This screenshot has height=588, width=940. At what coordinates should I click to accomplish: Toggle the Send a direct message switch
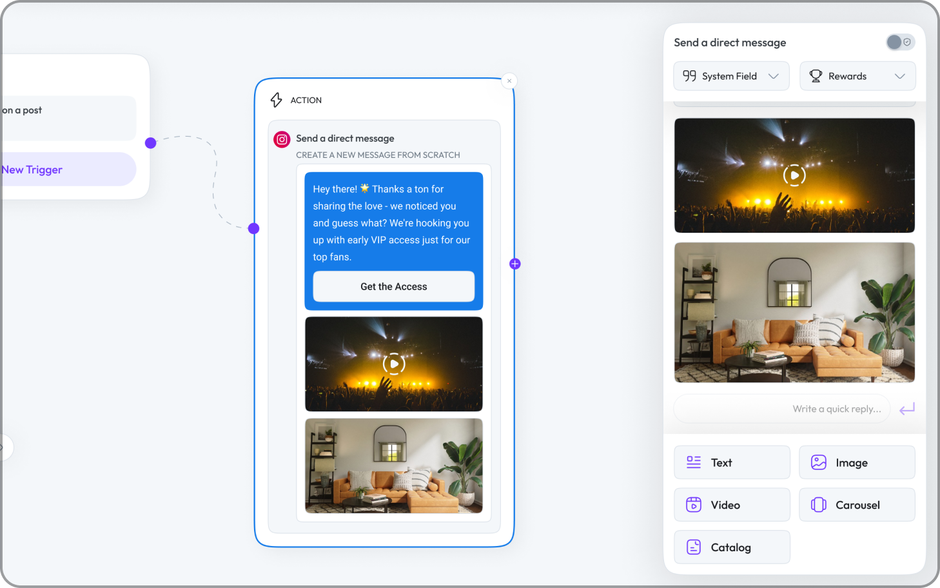[x=900, y=42]
